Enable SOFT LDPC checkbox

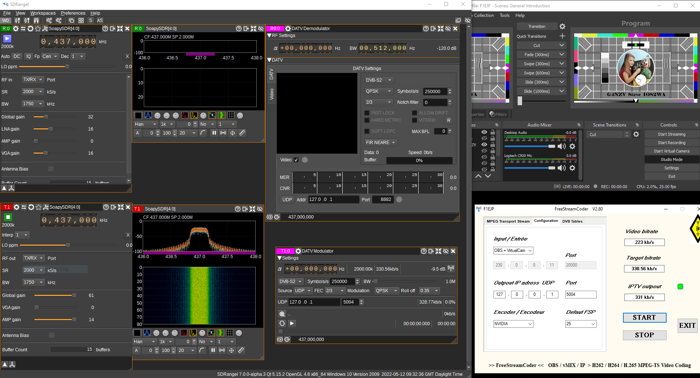367,131
